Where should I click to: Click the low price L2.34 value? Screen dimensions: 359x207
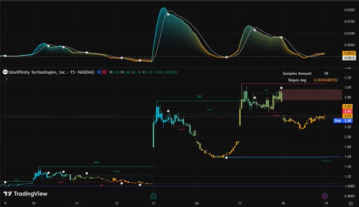137,72
